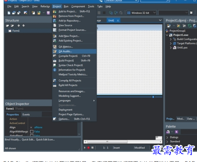The width and height of the screenshot is (197, 162).
Task: Open the editor tabs list chevron
Action: 160,20
